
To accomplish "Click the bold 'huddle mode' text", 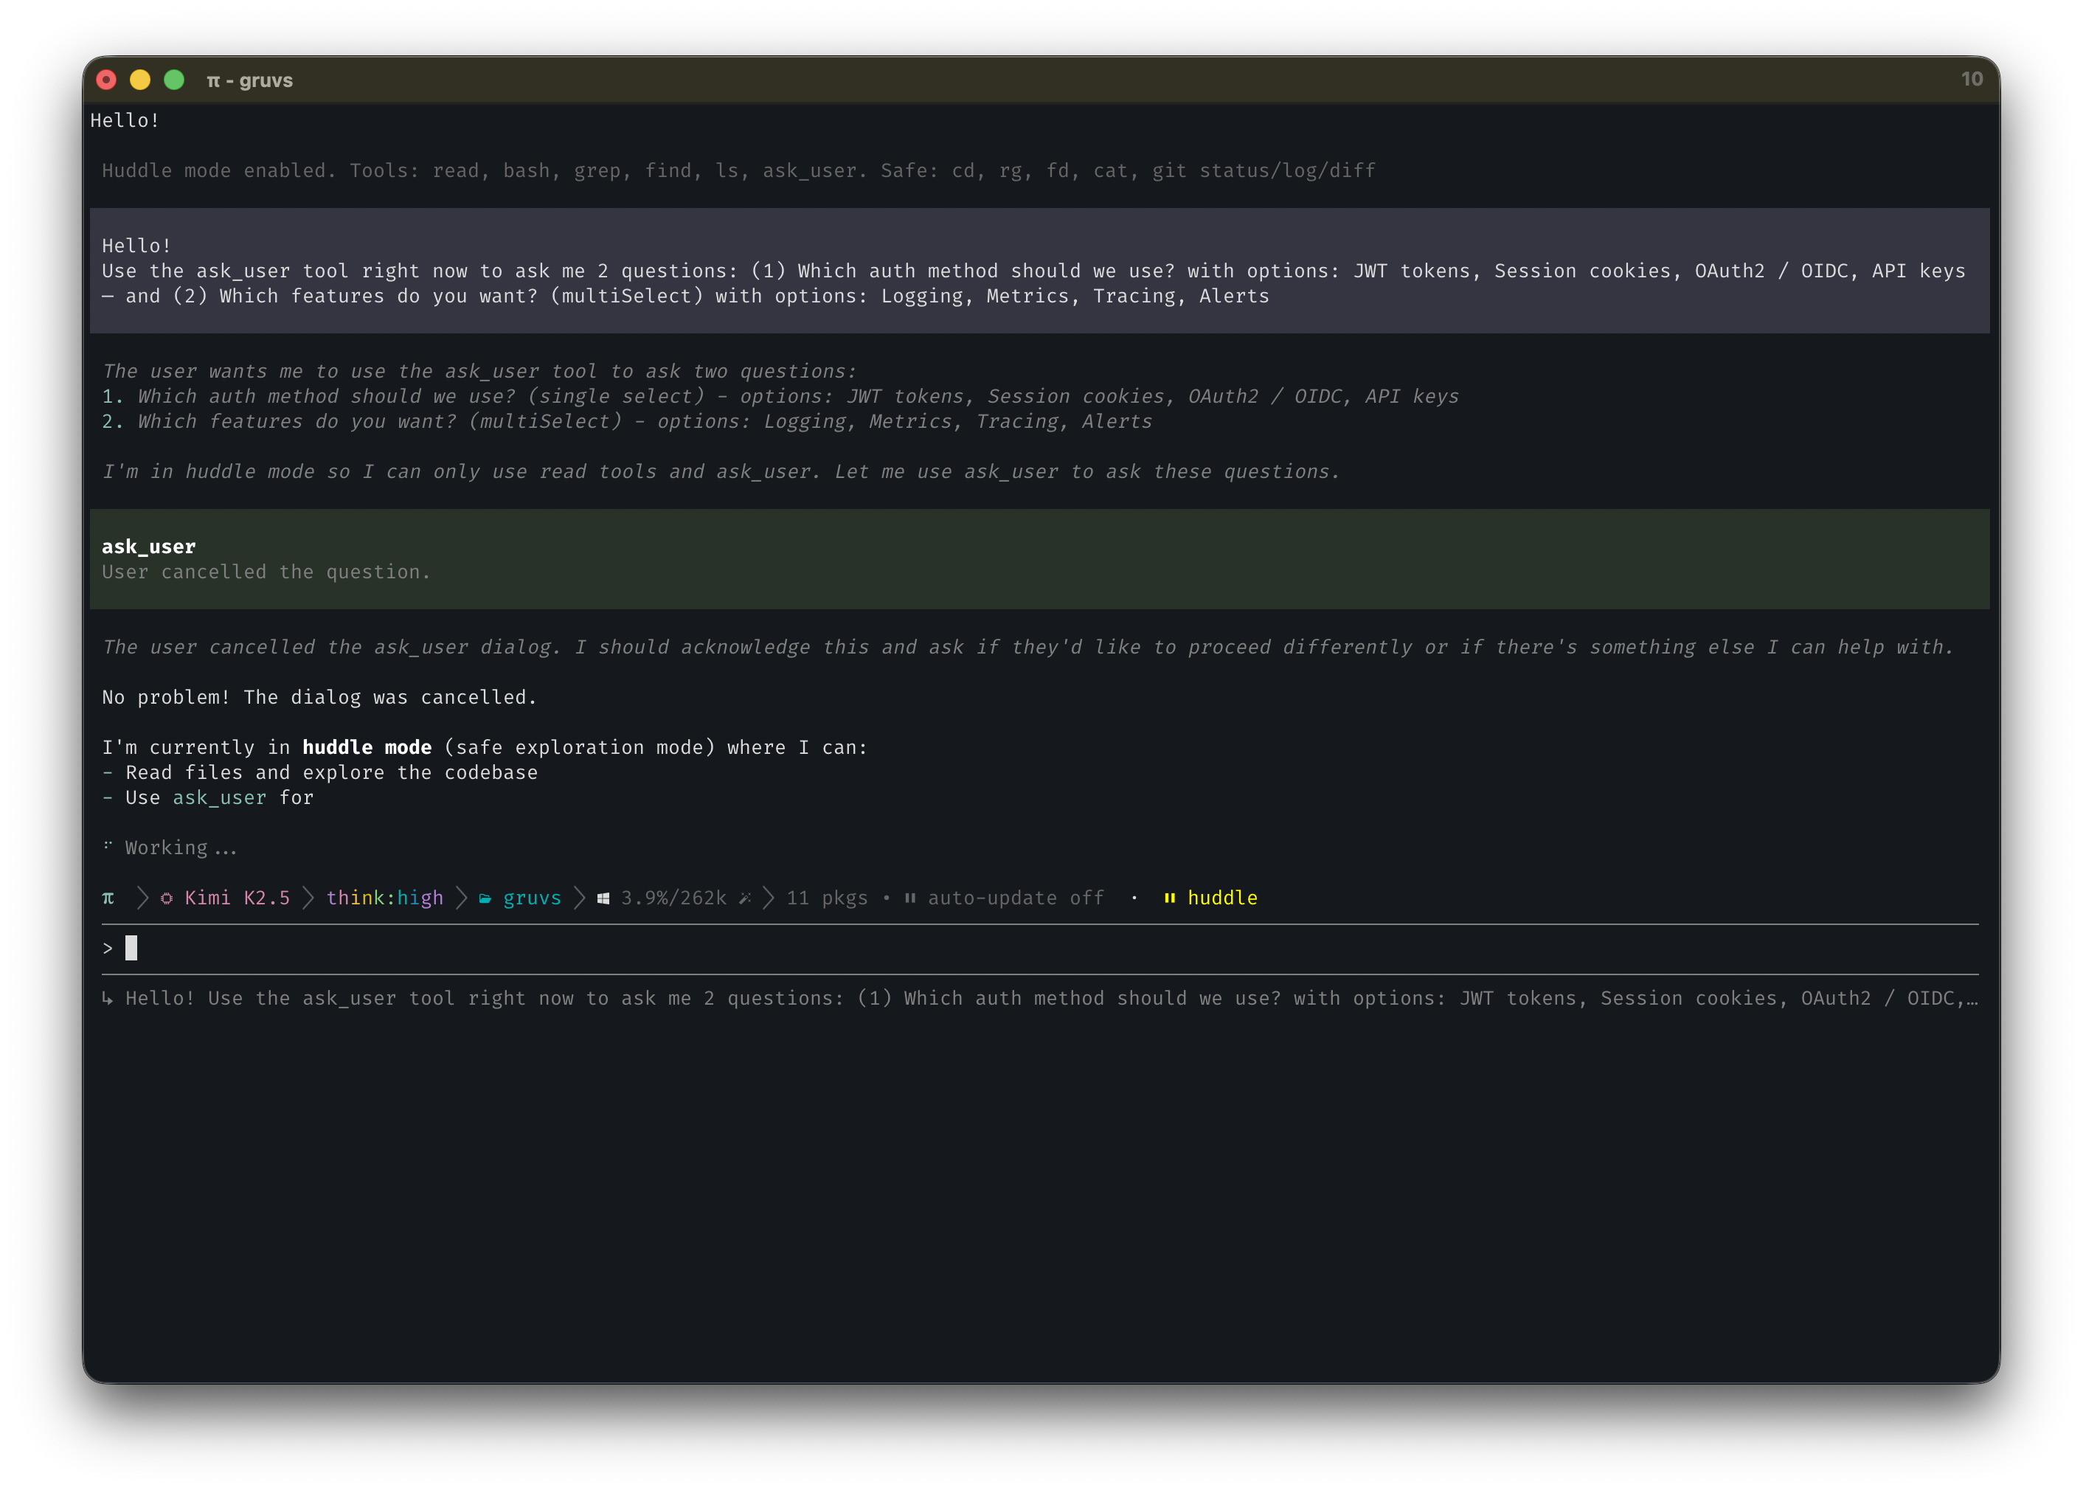I will (x=367, y=747).
